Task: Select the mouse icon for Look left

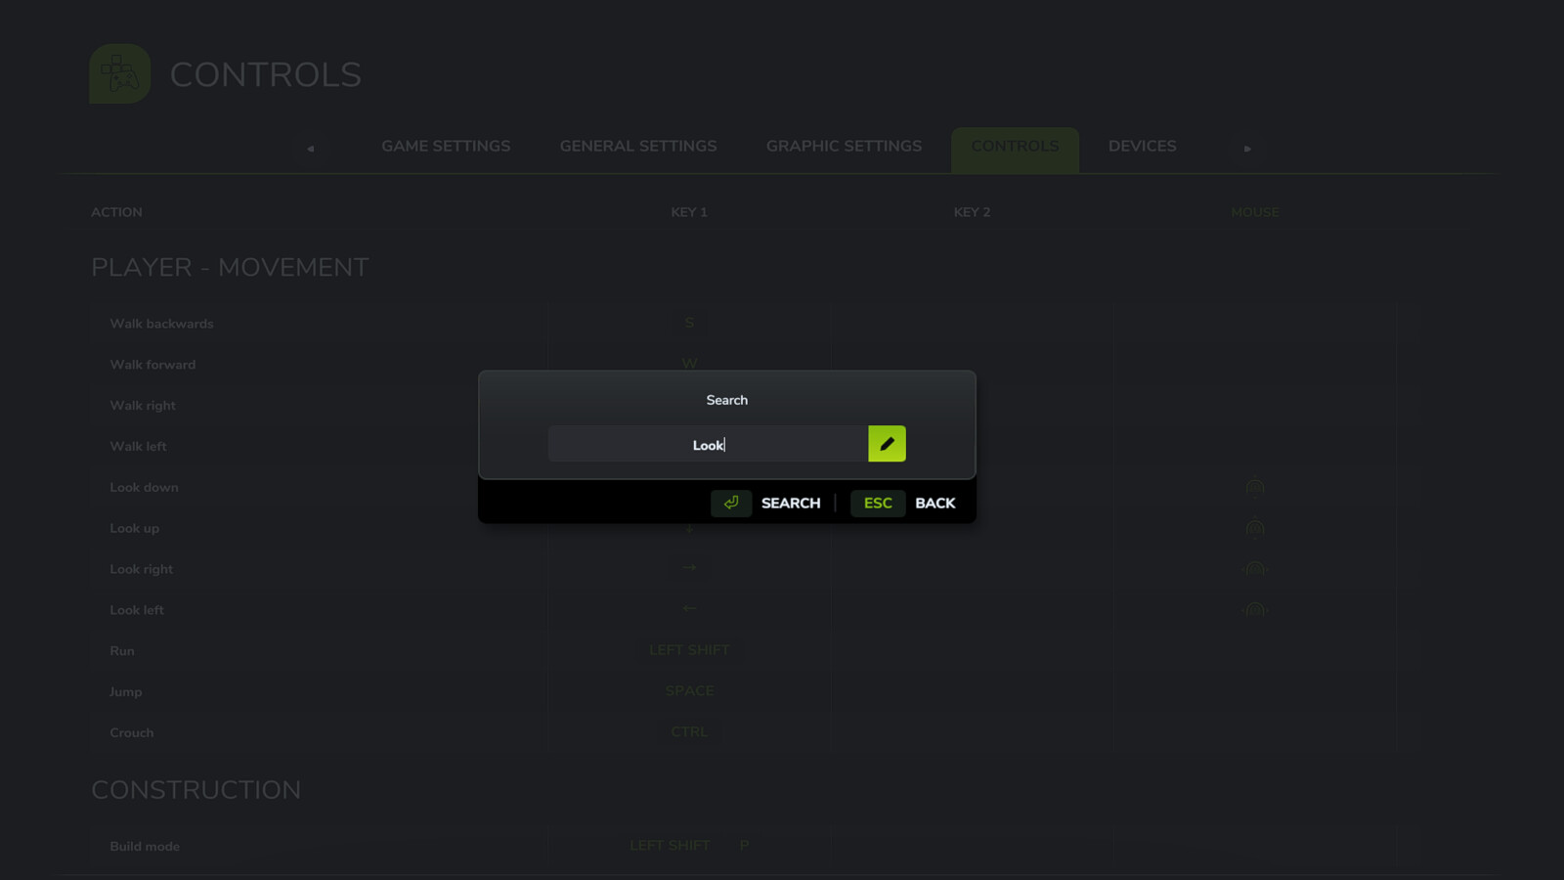Action: (x=1255, y=610)
